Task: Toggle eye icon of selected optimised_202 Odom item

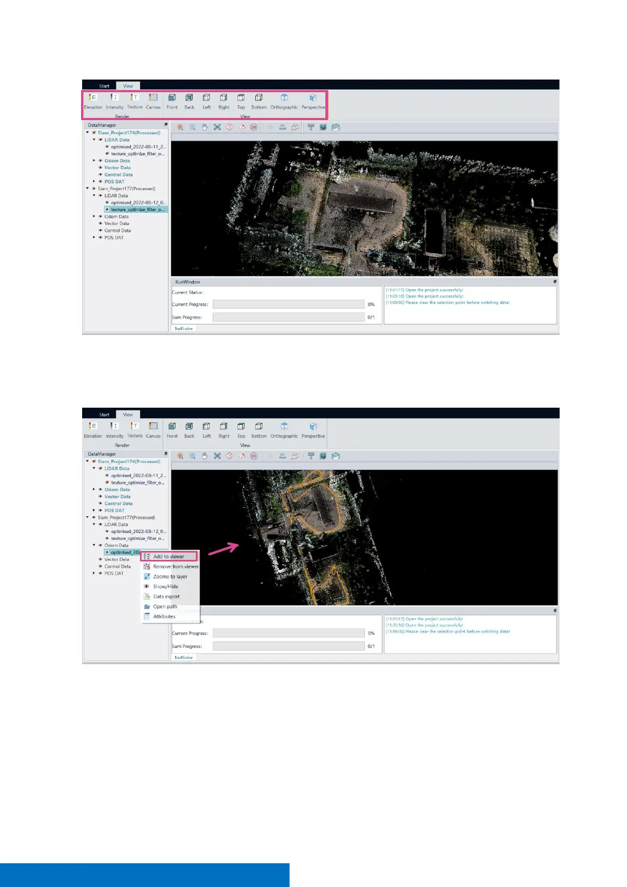Action: pos(107,553)
